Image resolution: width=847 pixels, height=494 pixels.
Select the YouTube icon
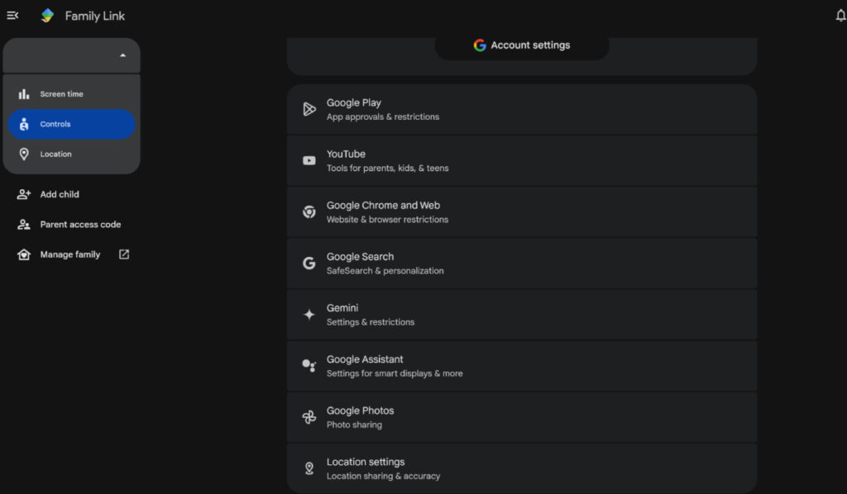pyautogui.click(x=309, y=159)
